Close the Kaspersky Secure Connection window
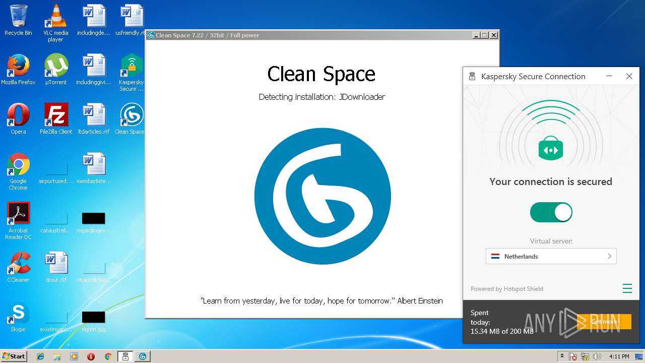 point(629,76)
